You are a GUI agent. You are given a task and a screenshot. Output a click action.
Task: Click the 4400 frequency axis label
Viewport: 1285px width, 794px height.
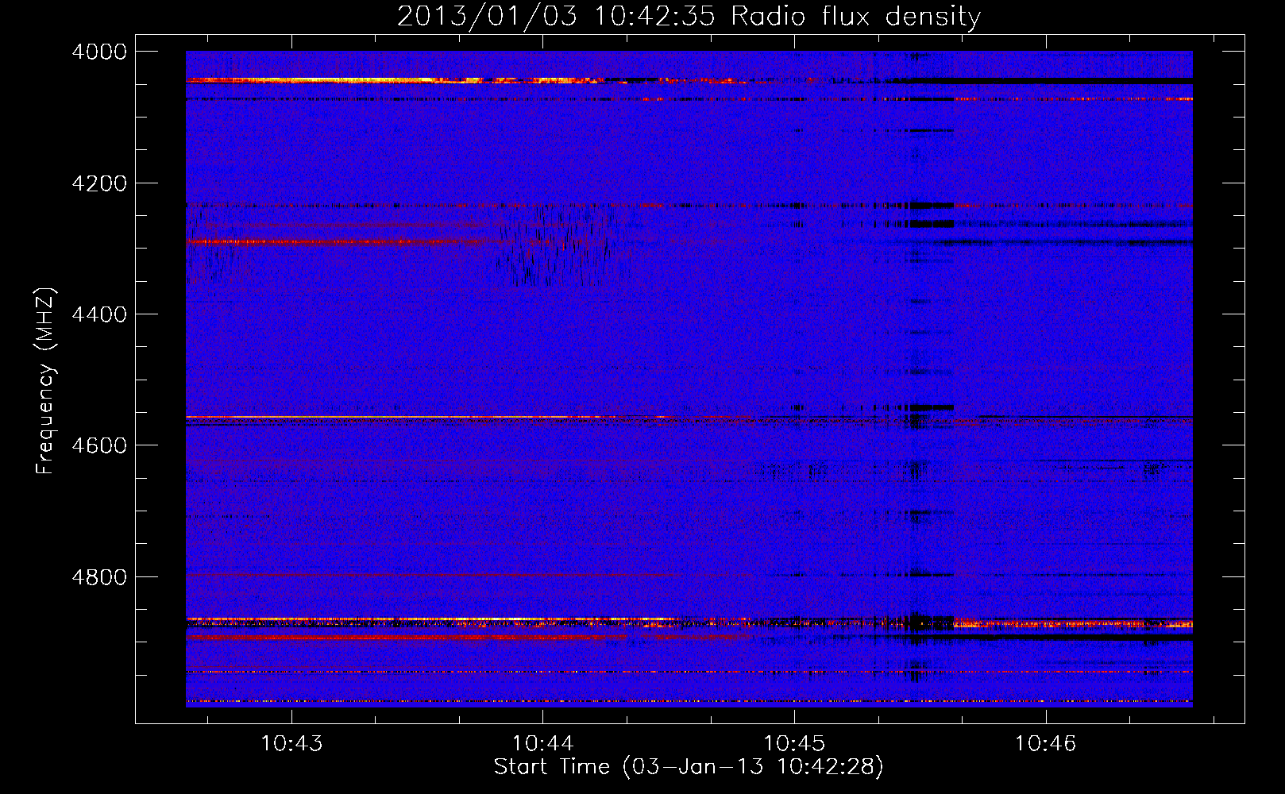(99, 314)
